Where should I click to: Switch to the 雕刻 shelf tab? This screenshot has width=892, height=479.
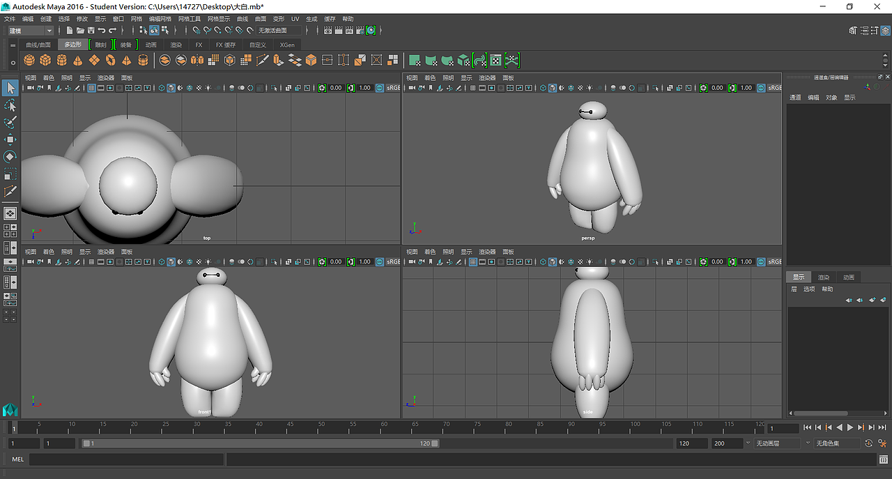(x=101, y=45)
